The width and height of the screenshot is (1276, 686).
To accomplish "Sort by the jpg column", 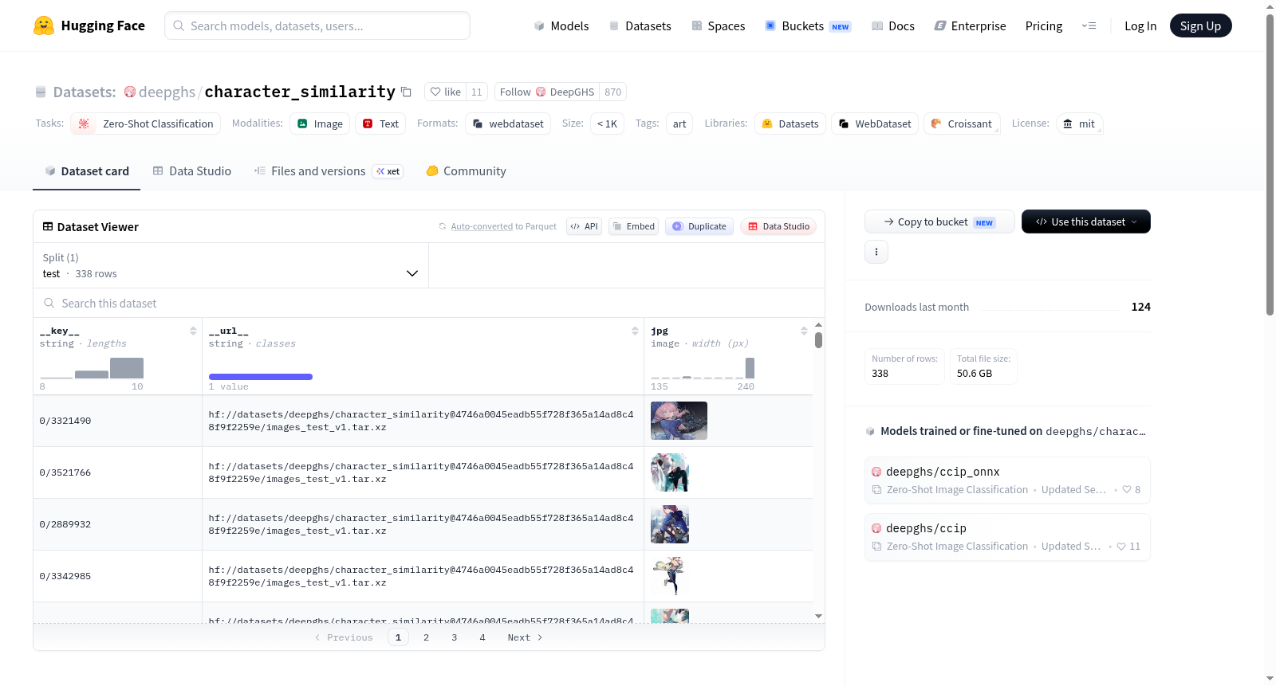I will coord(804,331).
